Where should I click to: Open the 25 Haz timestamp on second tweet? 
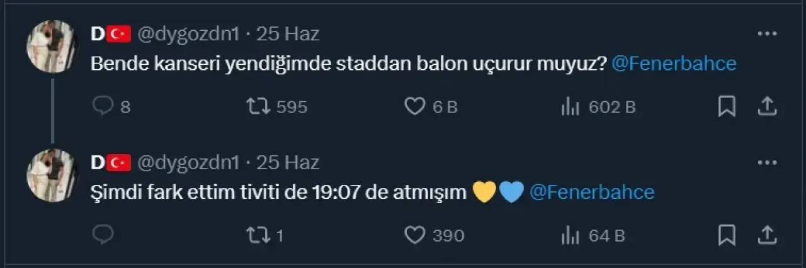click(x=288, y=162)
